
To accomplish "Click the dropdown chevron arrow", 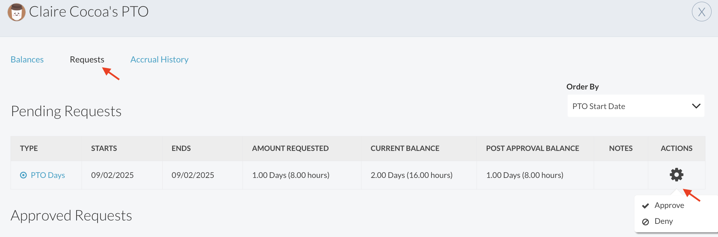I will [x=696, y=106].
